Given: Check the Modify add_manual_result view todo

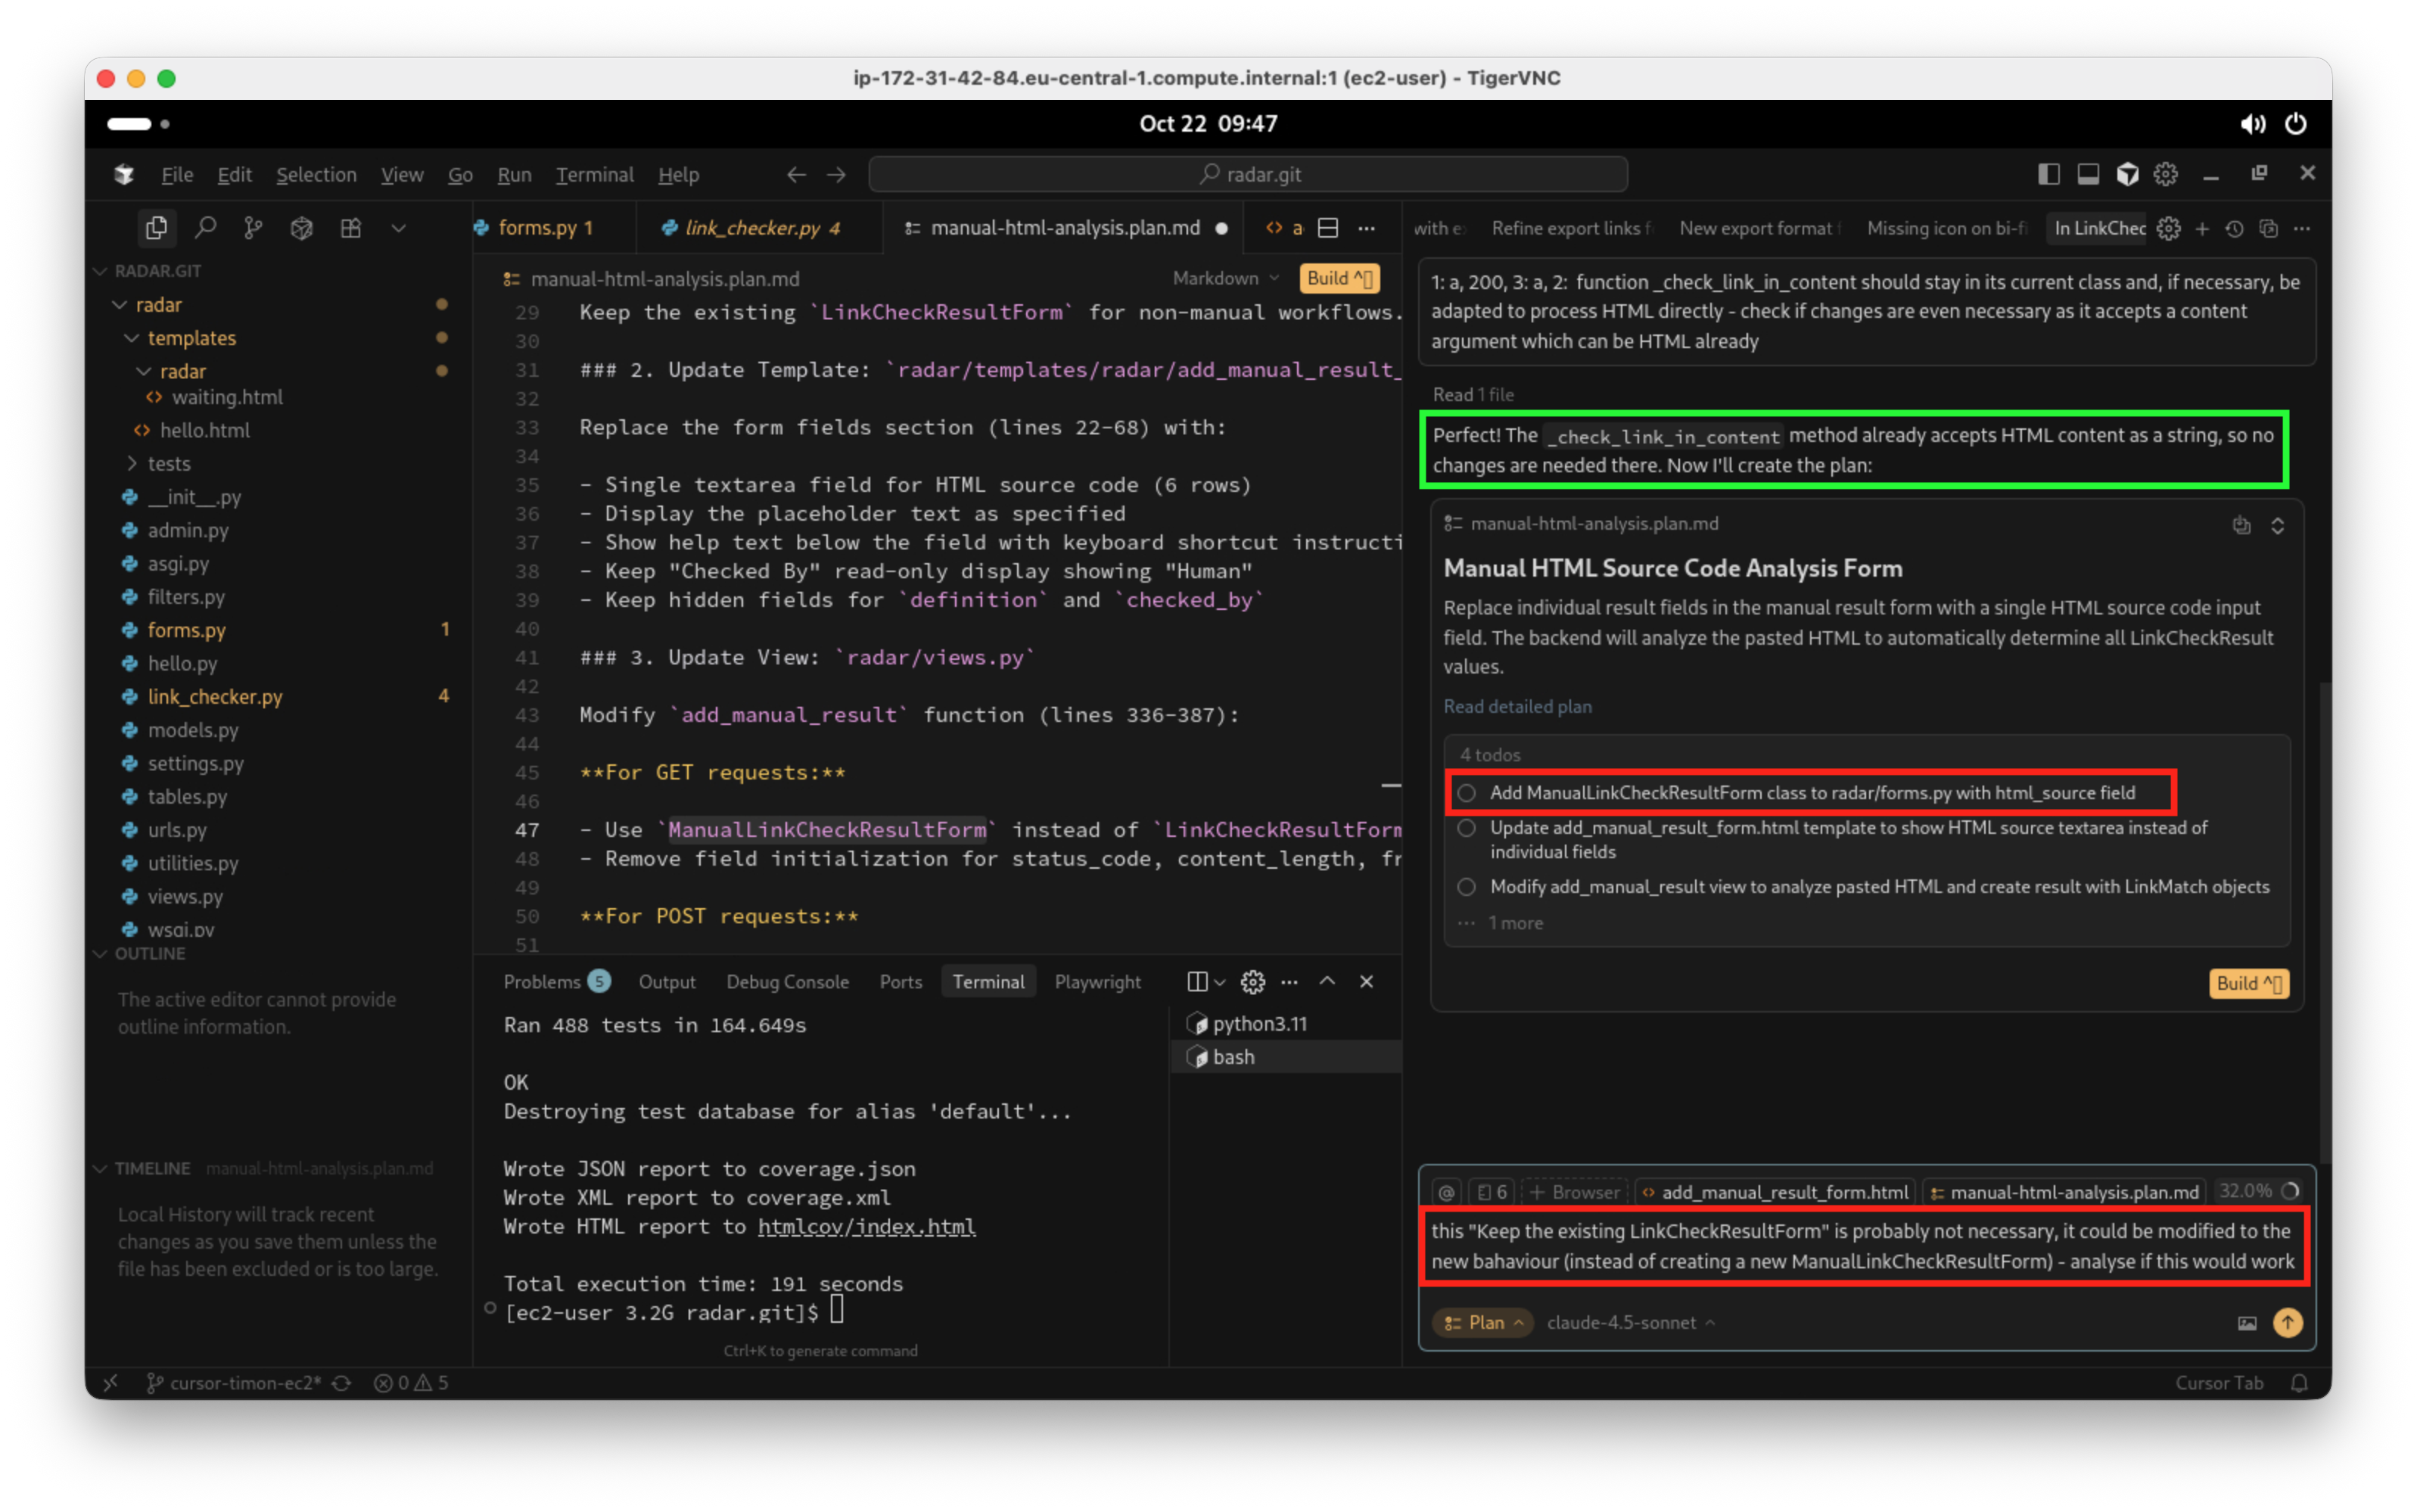Looking at the screenshot, I should point(1466,887).
